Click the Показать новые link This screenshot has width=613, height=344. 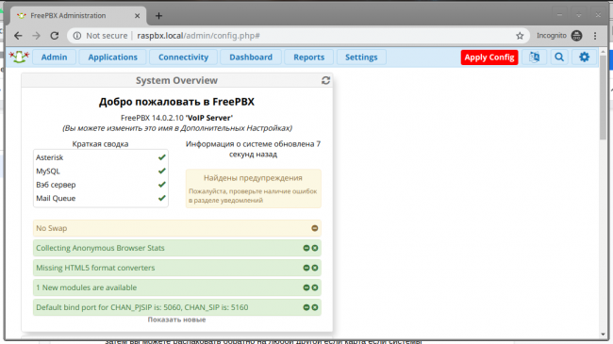pyautogui.click(x=176, y=319)
